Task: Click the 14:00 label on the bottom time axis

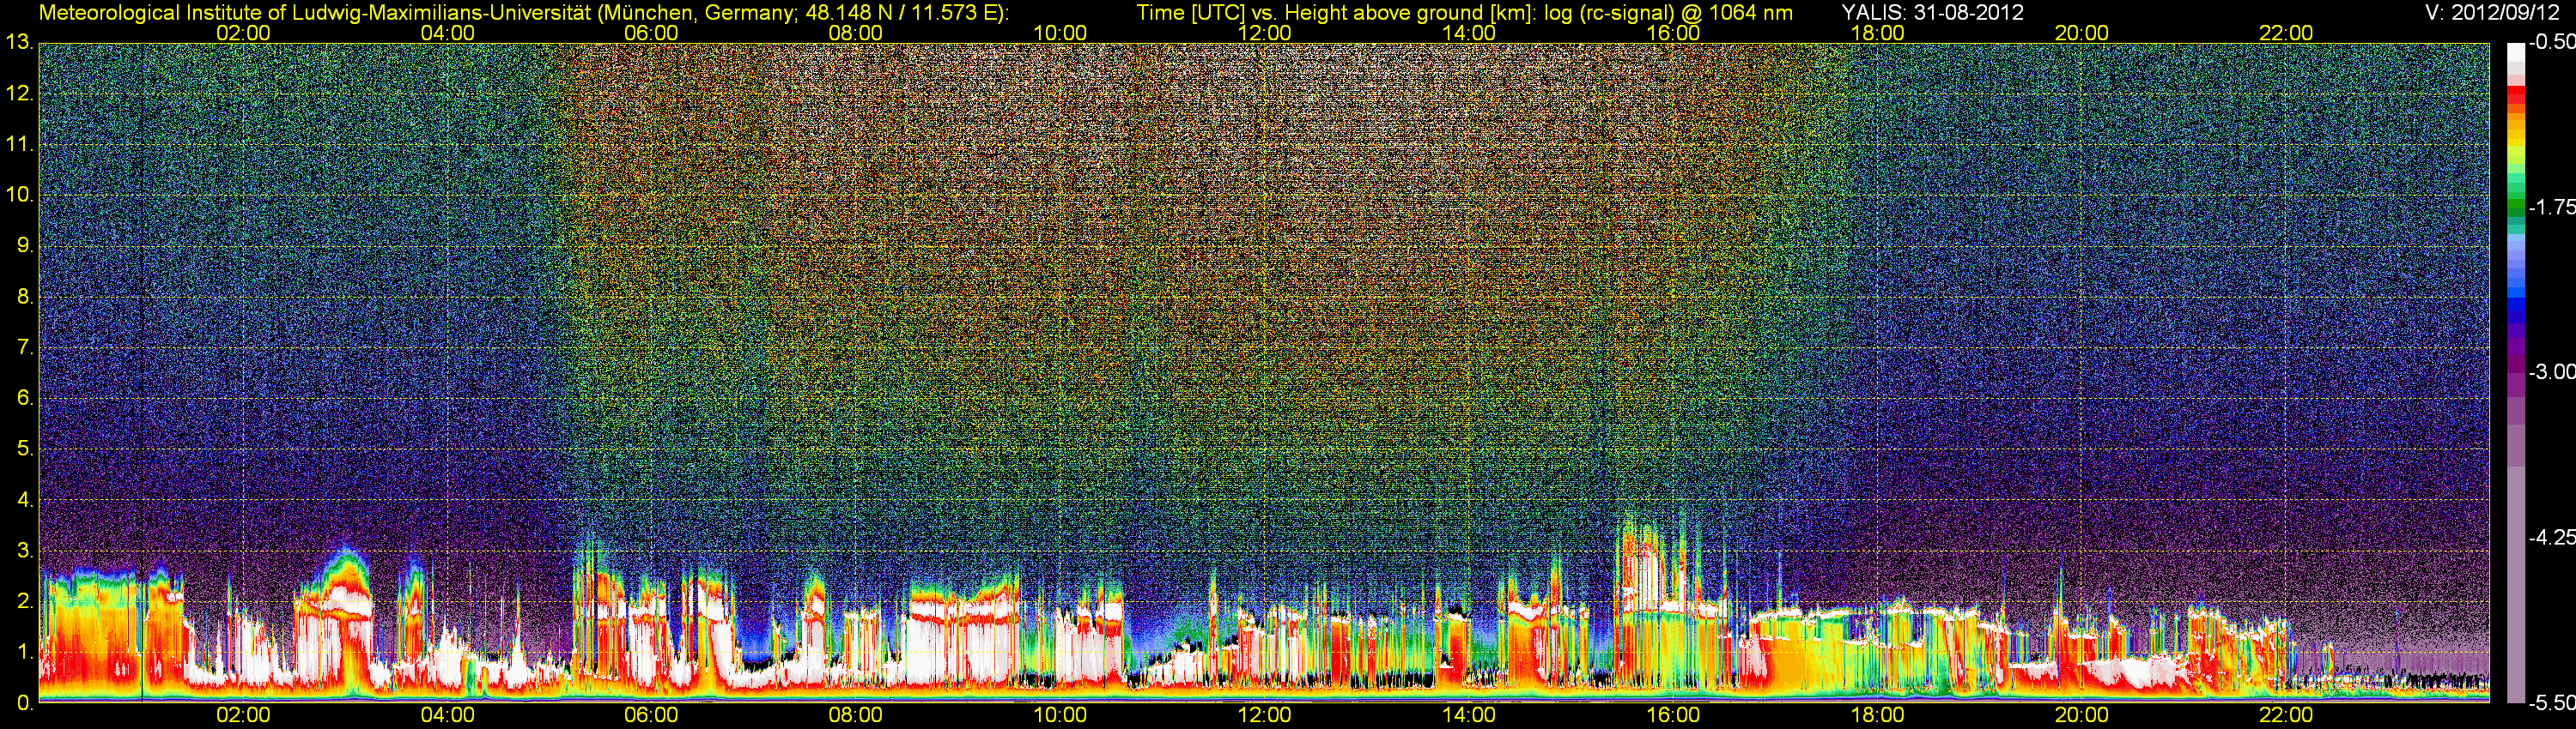Action: pyautogui.click(x=1469, y=715)
